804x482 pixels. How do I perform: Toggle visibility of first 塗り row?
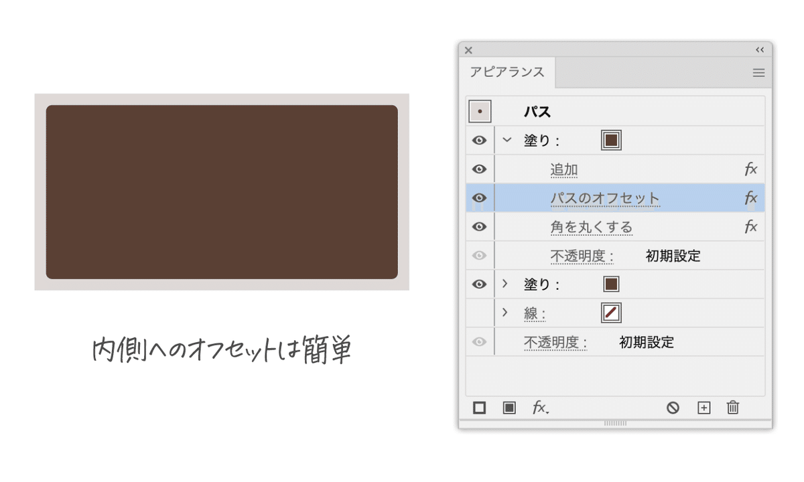479,141
